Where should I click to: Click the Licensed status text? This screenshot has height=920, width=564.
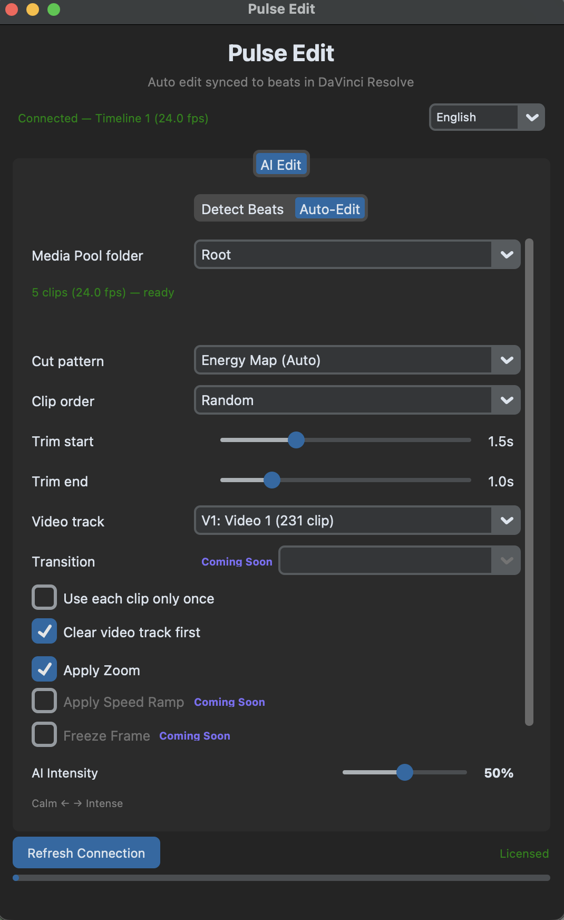point(524,854)
